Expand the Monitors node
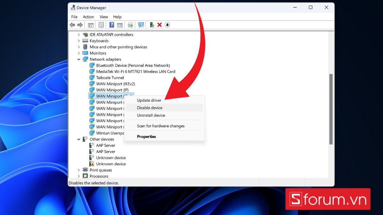383x215 pixels. 79,53
